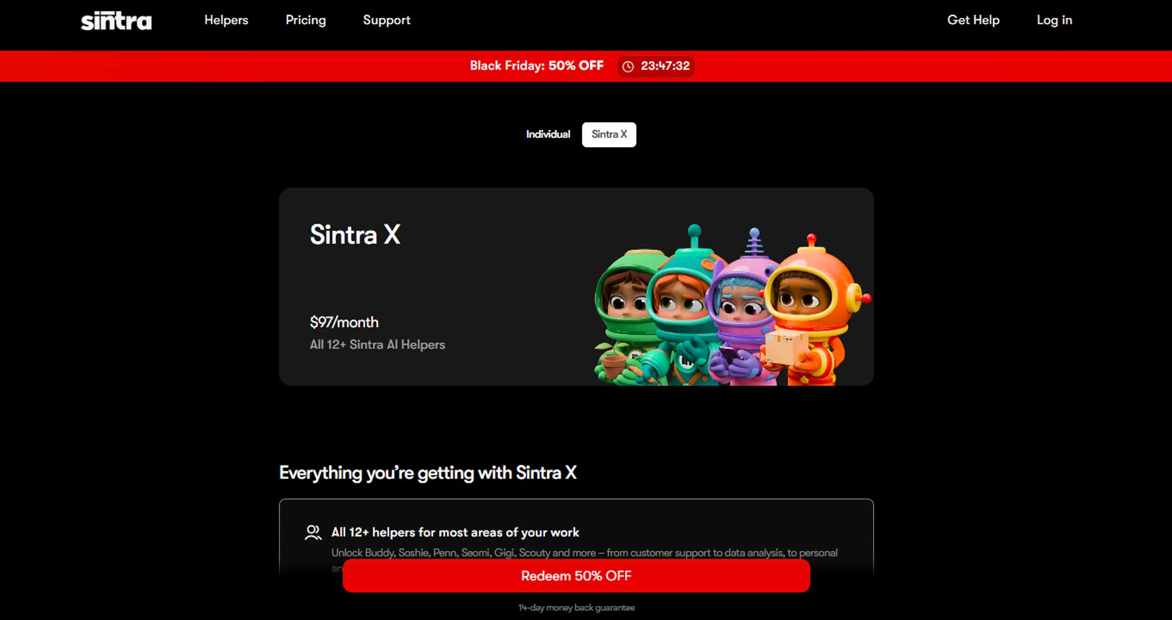Viewport: 1172px width, 620px height.
Task: Open the Pricing page
Action: point(305,20)
